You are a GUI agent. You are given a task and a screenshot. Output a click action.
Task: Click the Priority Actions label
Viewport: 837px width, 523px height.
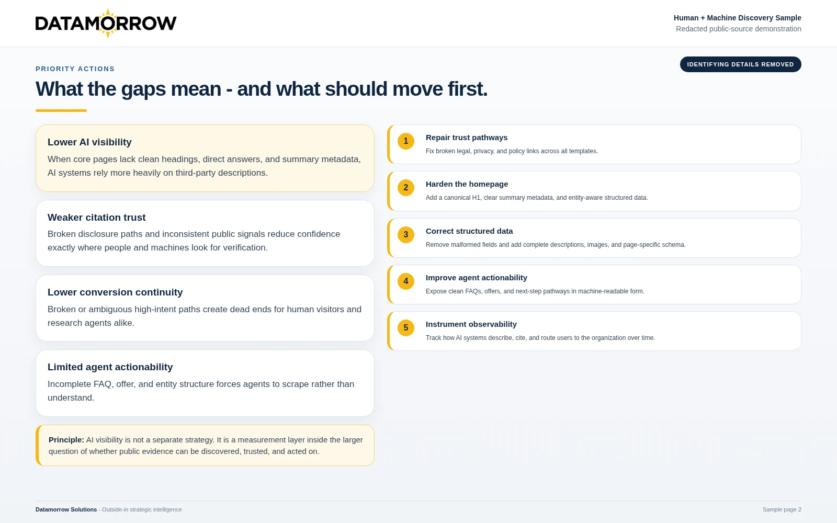[75, 69]
